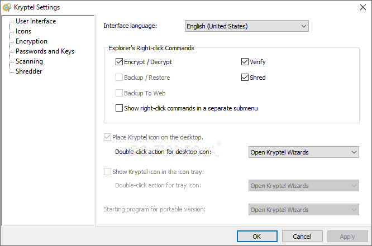Select Passwords and Keys category
Viewport: 372px width, 246px height.
(45, 51)
